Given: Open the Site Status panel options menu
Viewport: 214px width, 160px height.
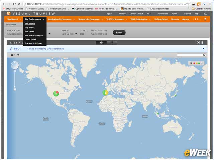Looking at the screenshot, I should coord(203,43).
